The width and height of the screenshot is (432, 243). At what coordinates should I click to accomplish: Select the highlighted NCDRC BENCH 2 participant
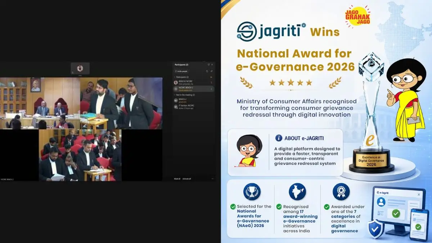tap(194, 89)
